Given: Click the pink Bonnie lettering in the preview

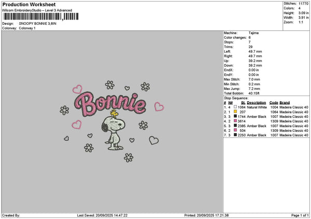Looking at the screenshot, I should tap(110, 104).
